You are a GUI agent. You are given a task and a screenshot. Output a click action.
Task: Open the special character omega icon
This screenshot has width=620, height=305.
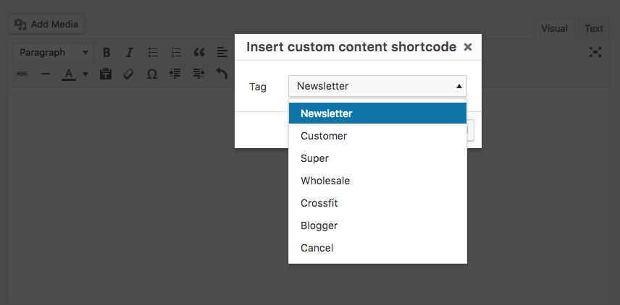152,74
